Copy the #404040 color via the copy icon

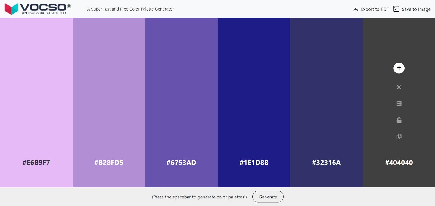point(399,136)
